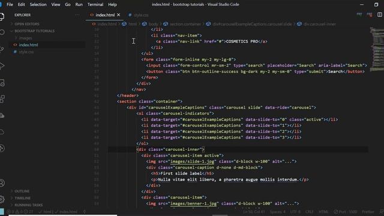
Task: Click the 'First slide label' text
Action: [181, 173]
